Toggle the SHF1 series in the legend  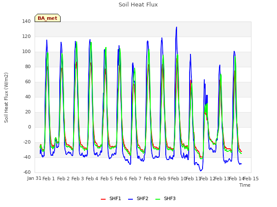(x=111, y=198)
